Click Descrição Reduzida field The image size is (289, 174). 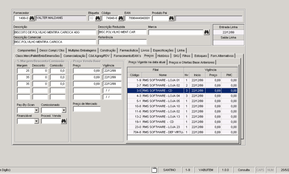coord(123,32)
